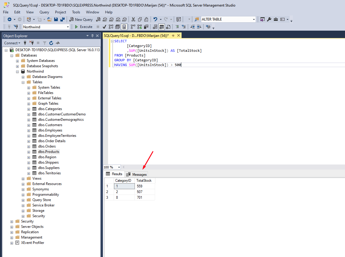The height and width of the screenshot is (257, 345).
Task: Switch to the Results tab
Action: click(114, 174)
